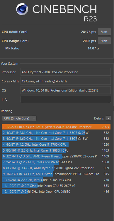
Task: Click the Details label in Ranking
Action: [99, 118]
